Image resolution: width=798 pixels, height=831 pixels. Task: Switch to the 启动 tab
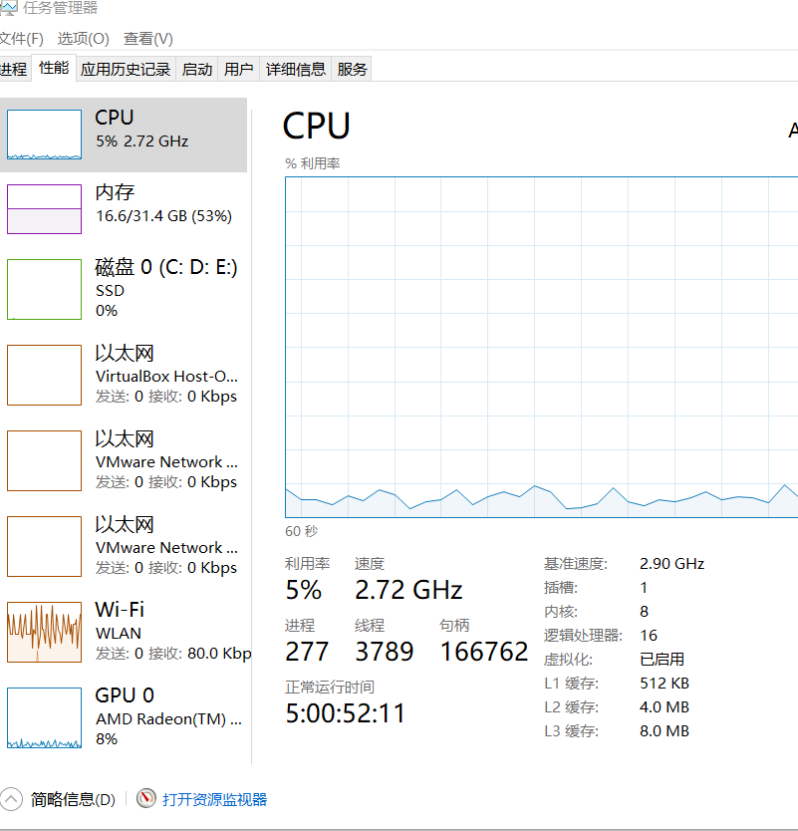[197, 69]
